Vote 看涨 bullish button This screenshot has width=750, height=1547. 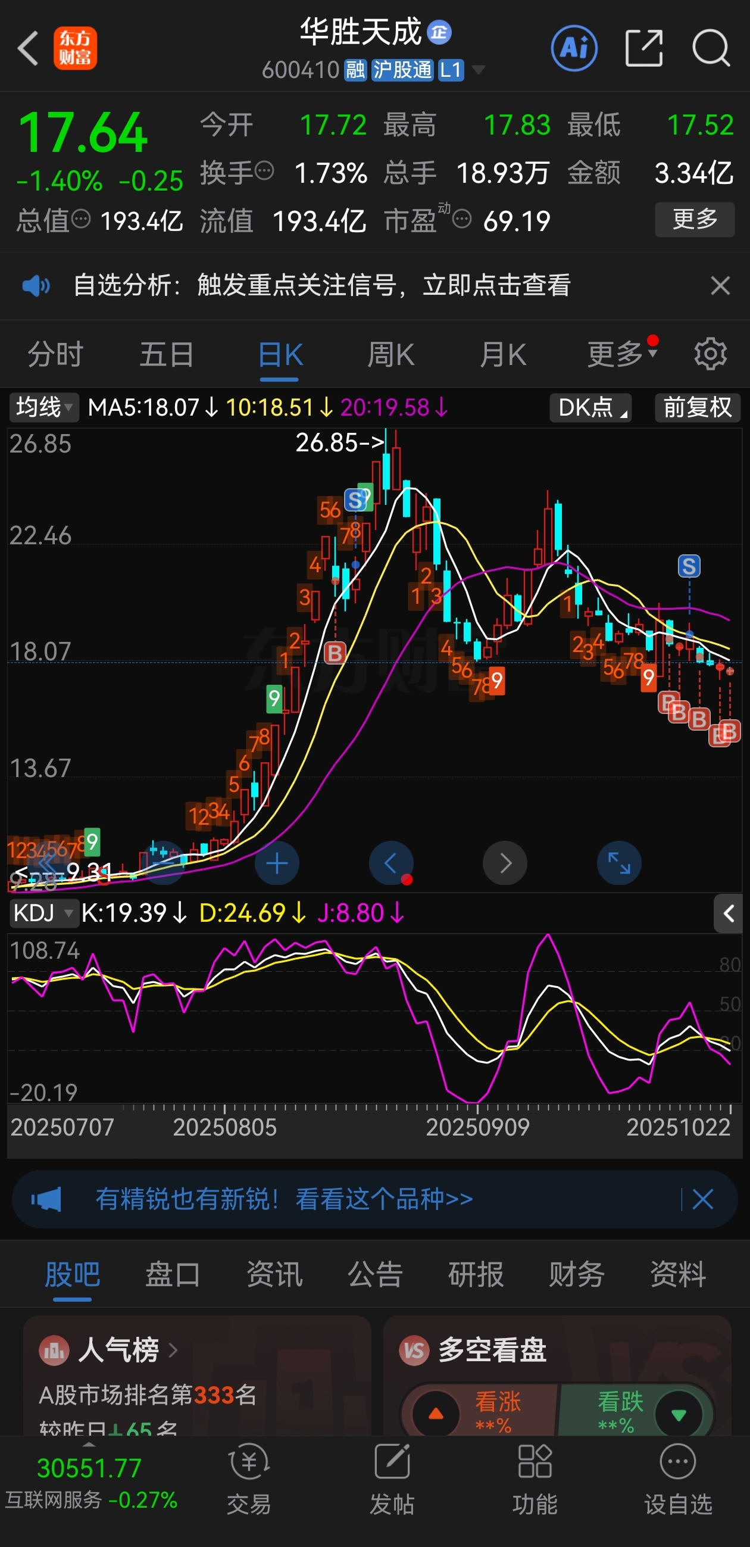click(480, 1413)
